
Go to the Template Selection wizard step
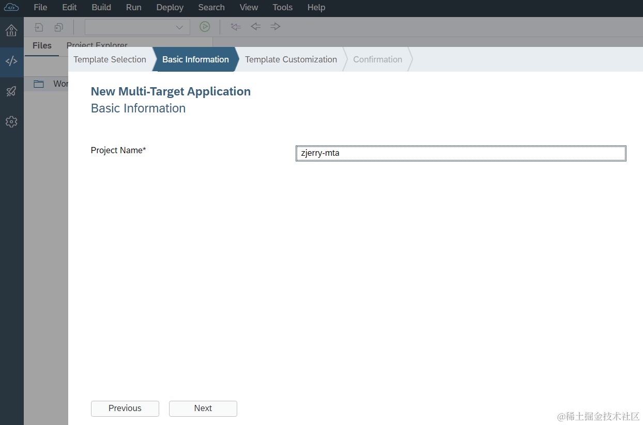click(x=110, y=59)
